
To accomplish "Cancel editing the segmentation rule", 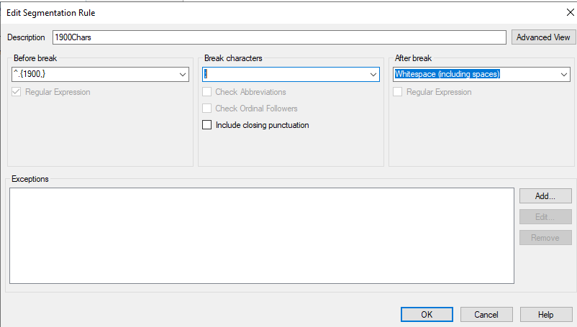I will click(x=486, y=314).
